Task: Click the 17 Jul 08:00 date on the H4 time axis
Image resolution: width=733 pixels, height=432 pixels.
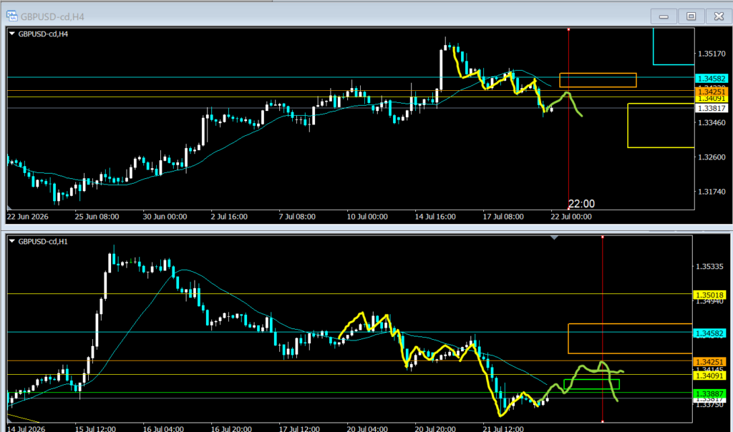Action: click(503, 217)
